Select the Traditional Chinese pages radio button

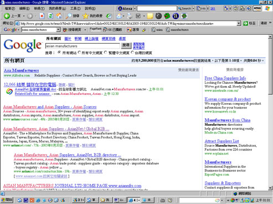click(106, 52)
